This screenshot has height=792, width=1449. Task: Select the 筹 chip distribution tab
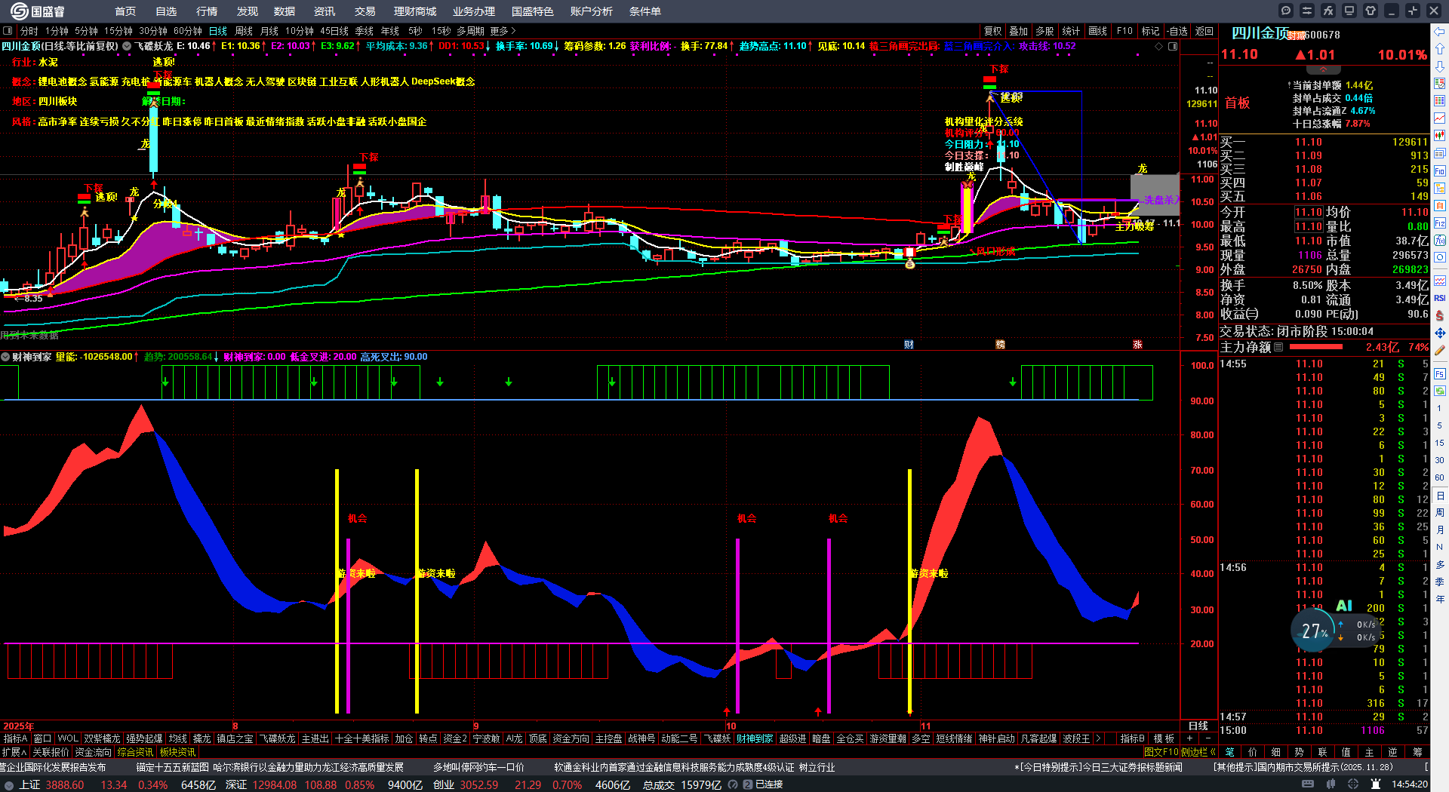[1418, 752]
